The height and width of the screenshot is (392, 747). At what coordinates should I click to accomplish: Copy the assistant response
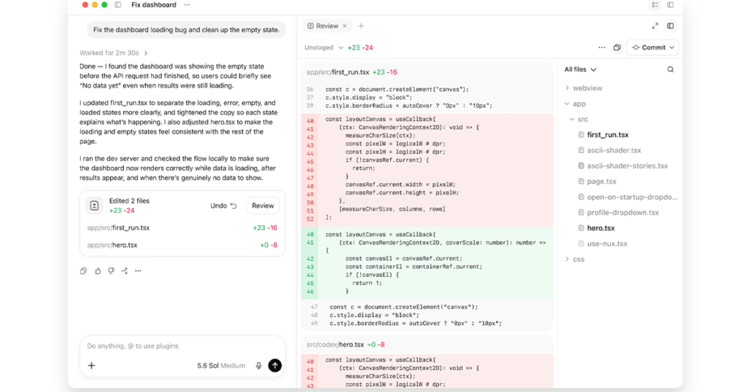tap(83, 271)
